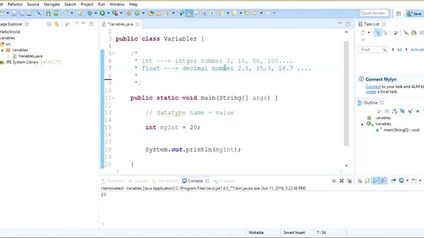This screenshot has width=424, height=238.
Task: Click the magnifier icon in Find field
Action: [x=384, y=50]
